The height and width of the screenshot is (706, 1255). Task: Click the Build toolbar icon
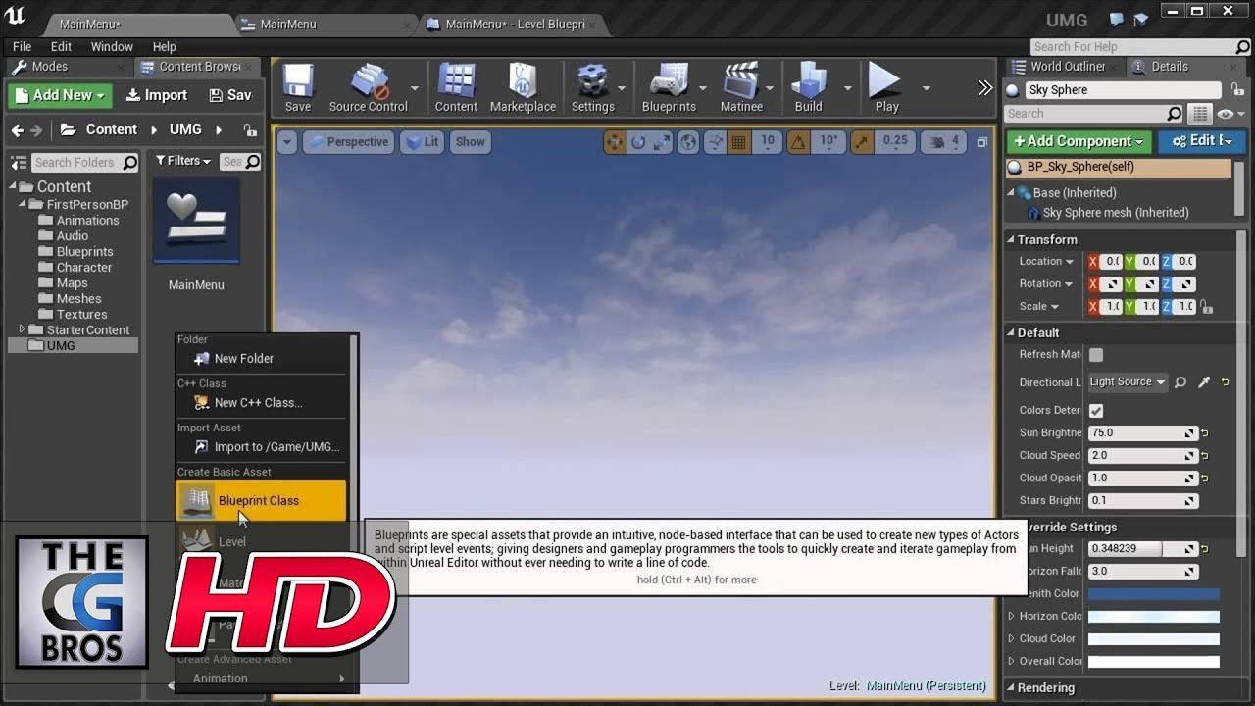pos(808,87)
